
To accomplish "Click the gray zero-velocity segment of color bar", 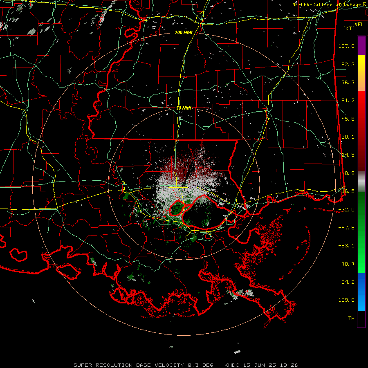I will pos(361,182).
